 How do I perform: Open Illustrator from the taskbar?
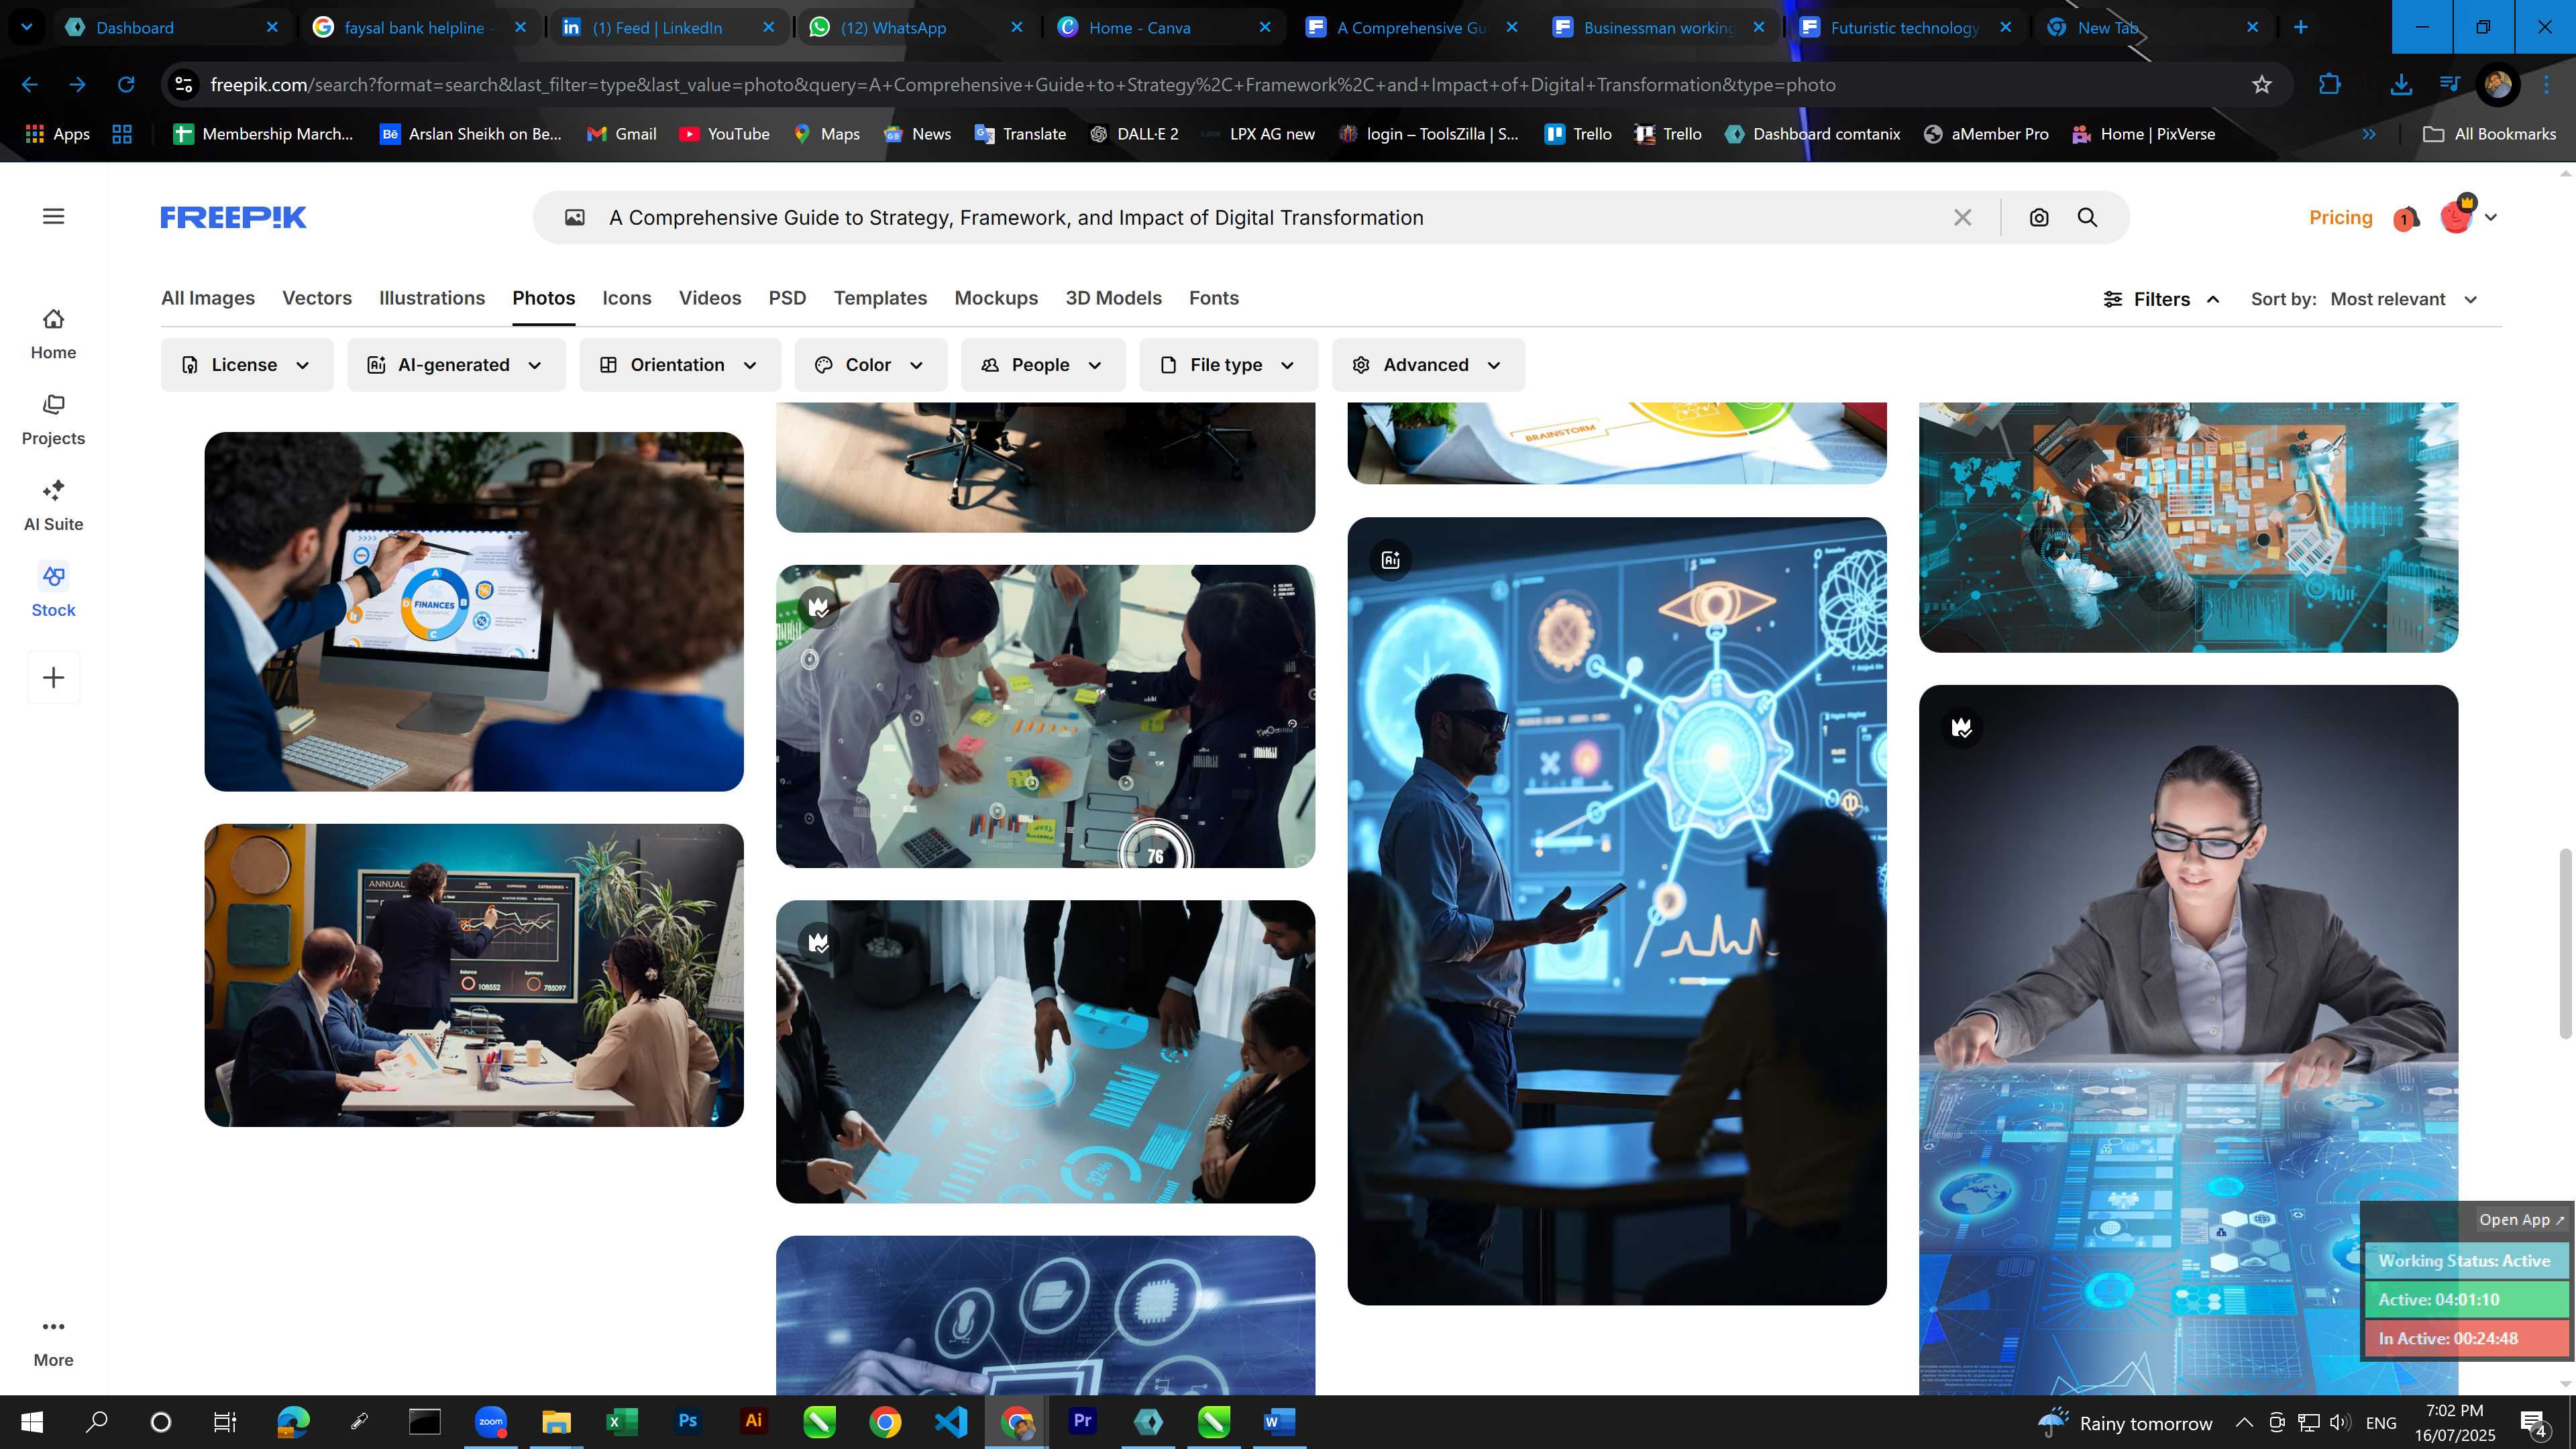tap(753, 1421)
